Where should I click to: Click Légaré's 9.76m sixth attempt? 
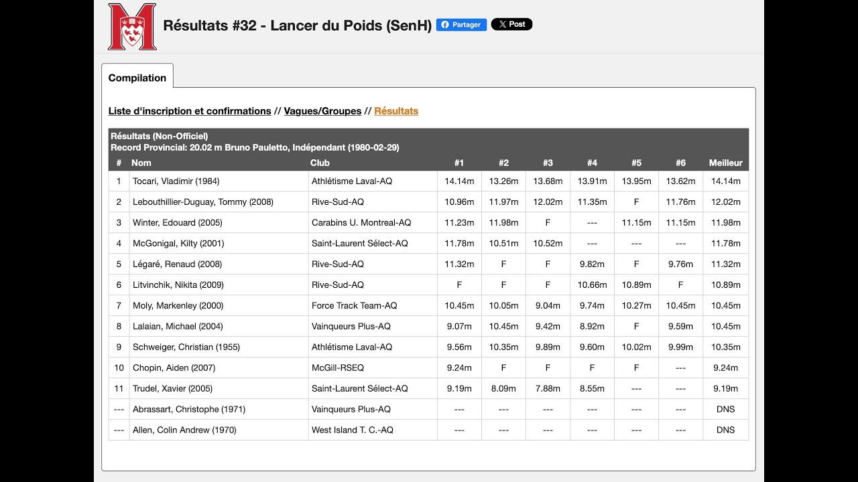click(x=680, y=264)
